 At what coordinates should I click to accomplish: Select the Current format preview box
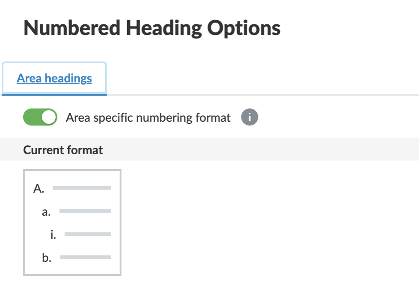pyautogui.click(x=72, y=222)
